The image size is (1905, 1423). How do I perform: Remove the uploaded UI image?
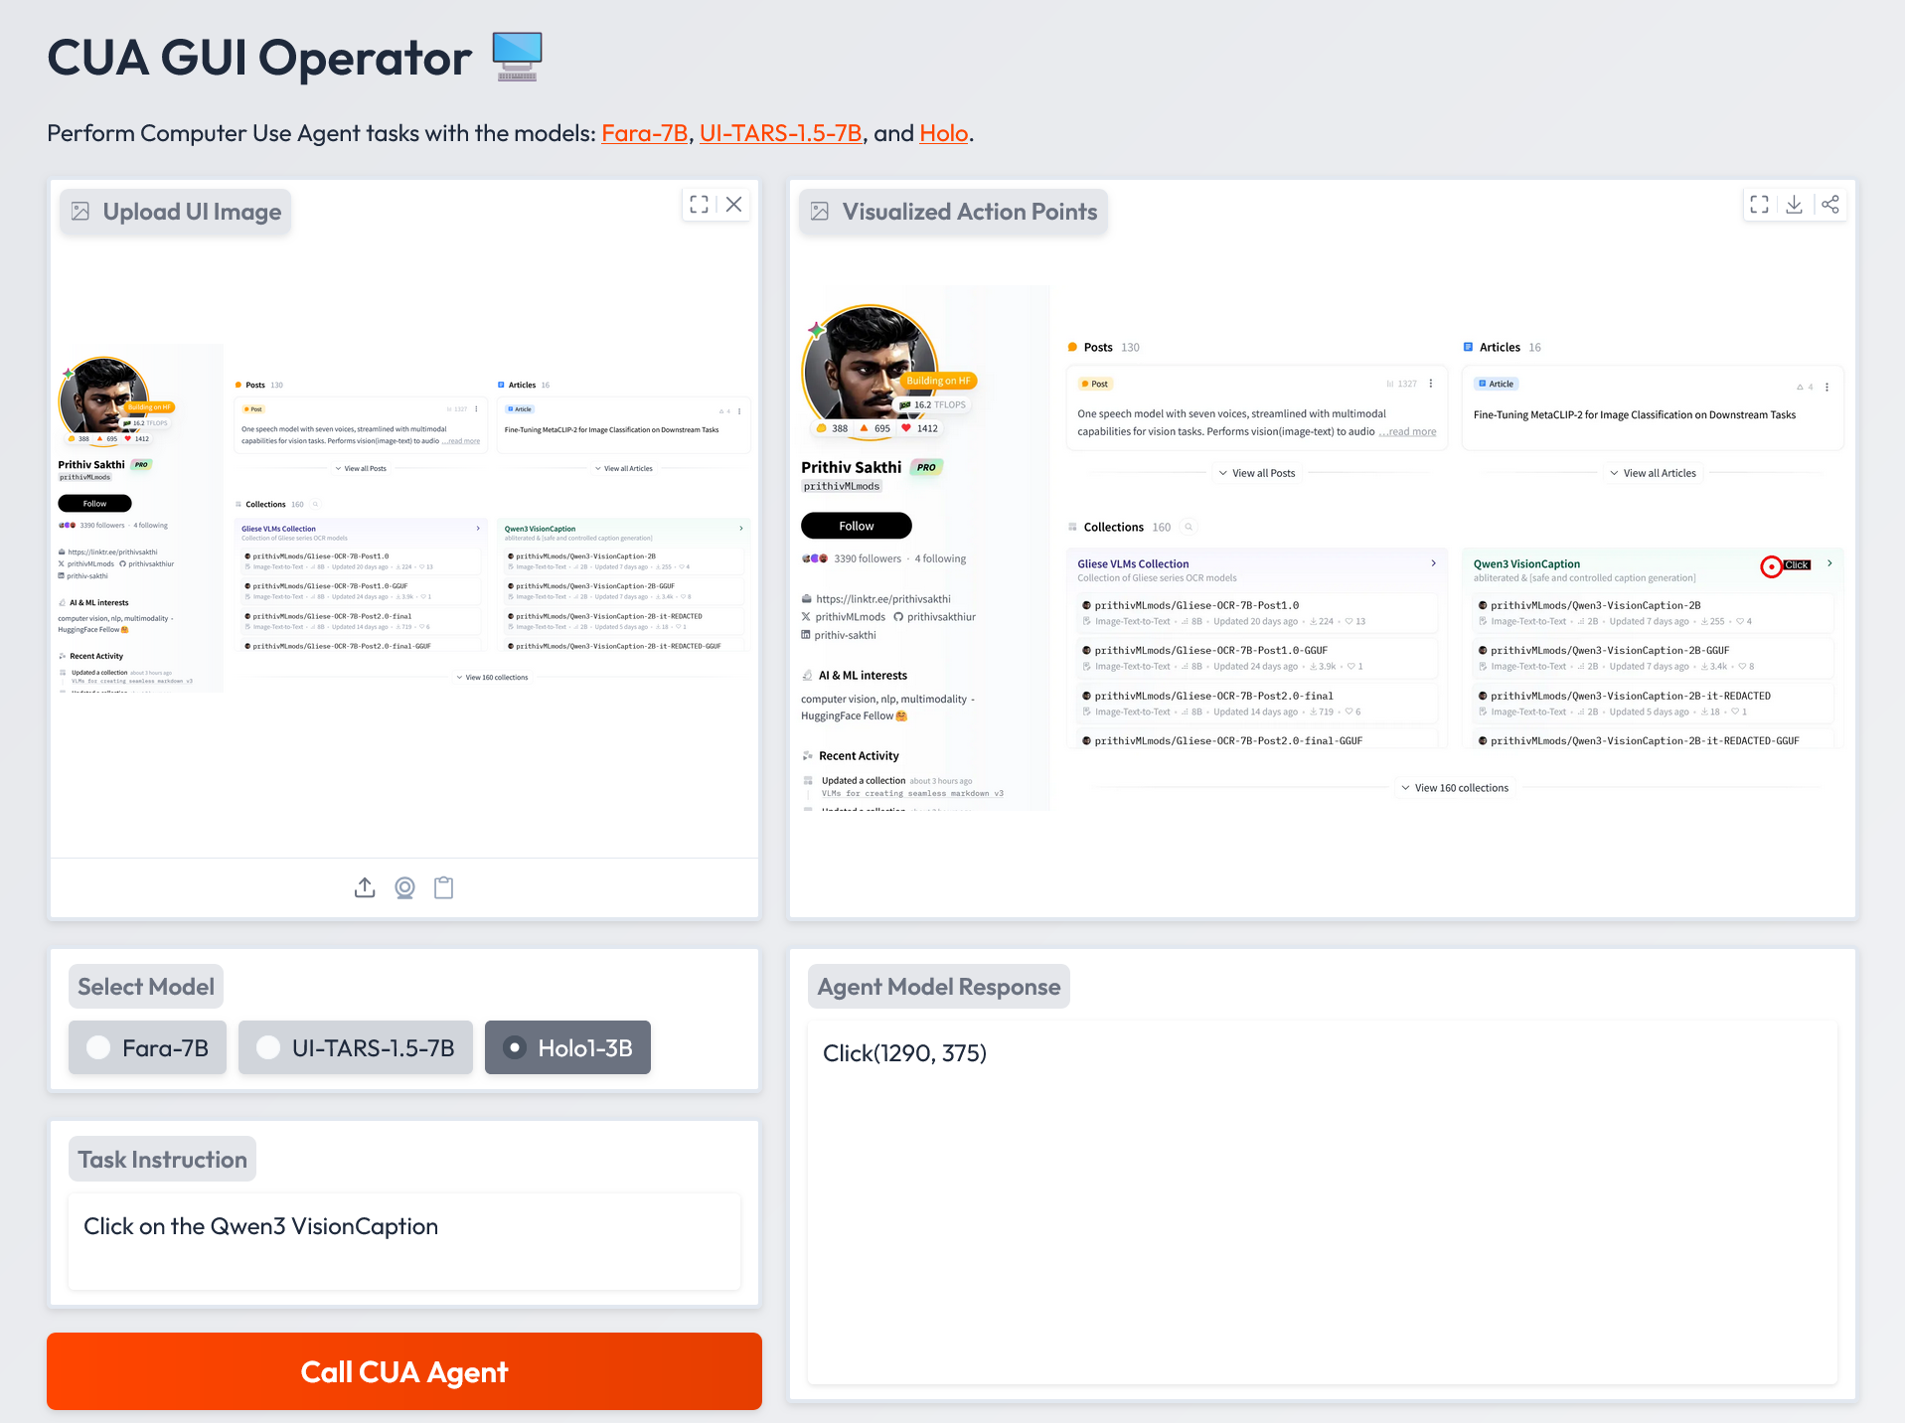pos(733,204)
